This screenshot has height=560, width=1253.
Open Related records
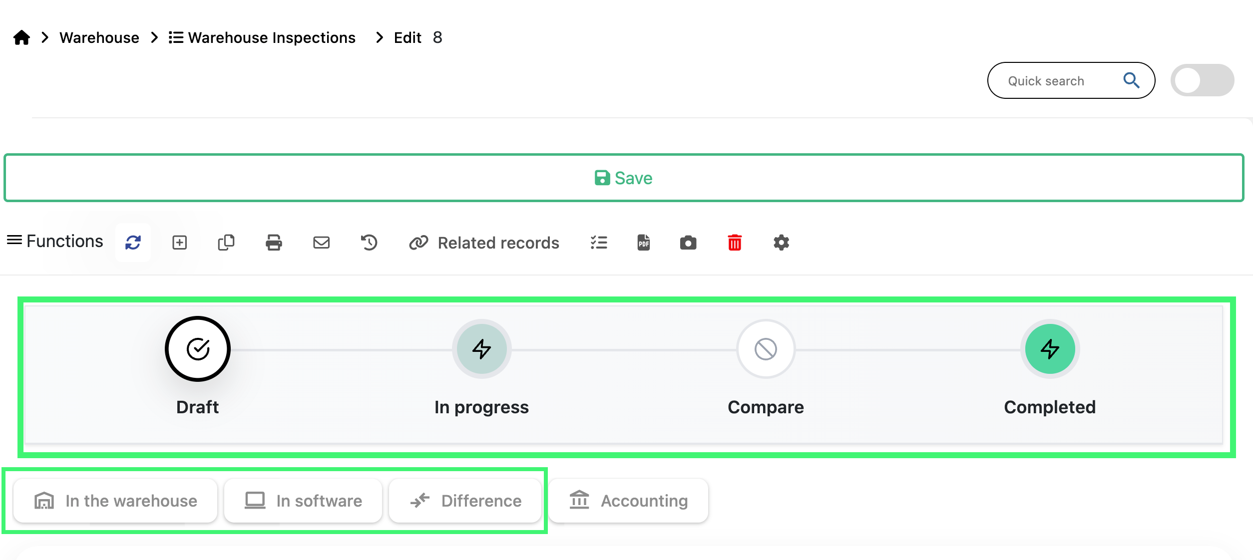(484, 243)
